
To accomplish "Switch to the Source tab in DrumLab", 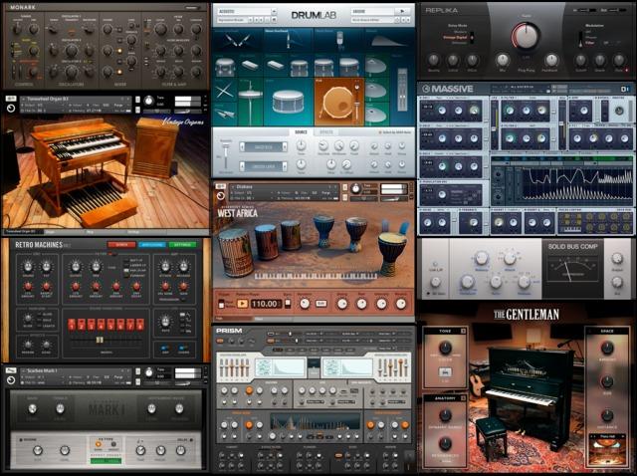I will pos(301,132).
